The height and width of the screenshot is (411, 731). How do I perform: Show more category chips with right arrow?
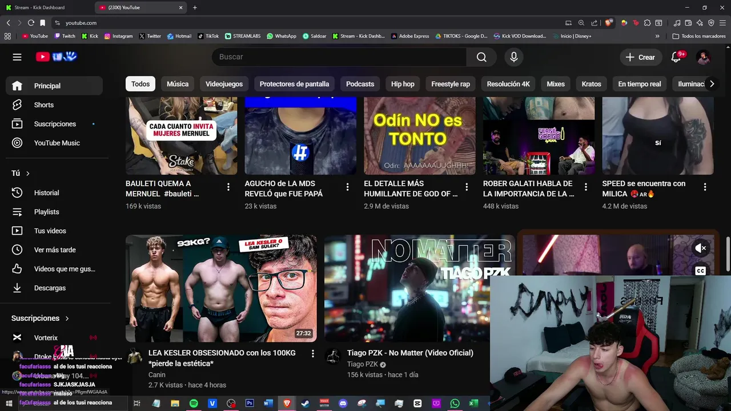point(712,84)
